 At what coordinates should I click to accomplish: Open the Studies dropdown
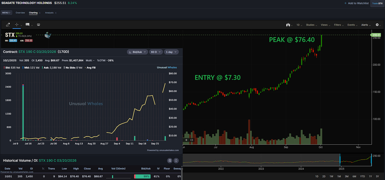point(311,25)
